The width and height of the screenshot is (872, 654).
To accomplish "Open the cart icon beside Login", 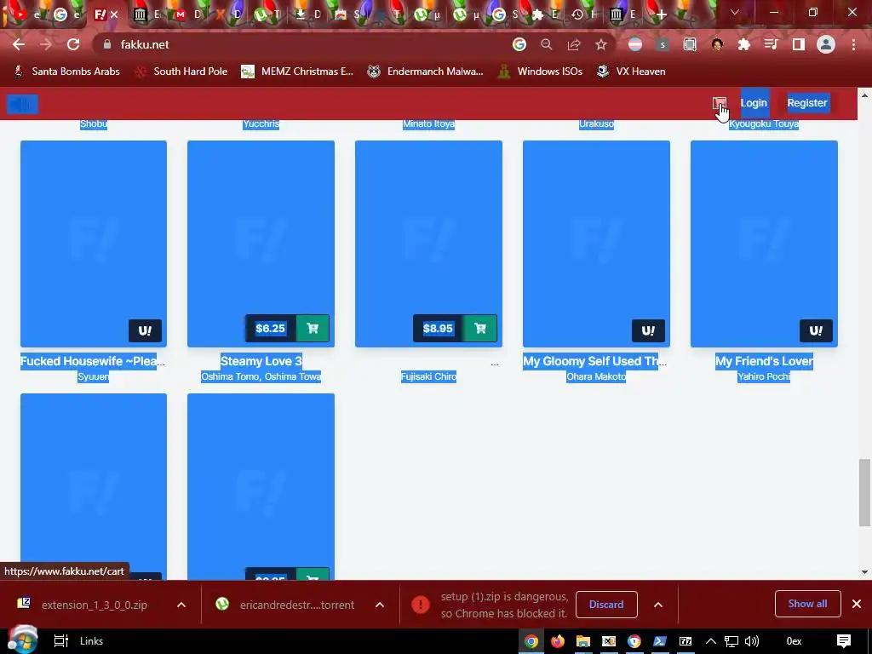I will point(719,103).
